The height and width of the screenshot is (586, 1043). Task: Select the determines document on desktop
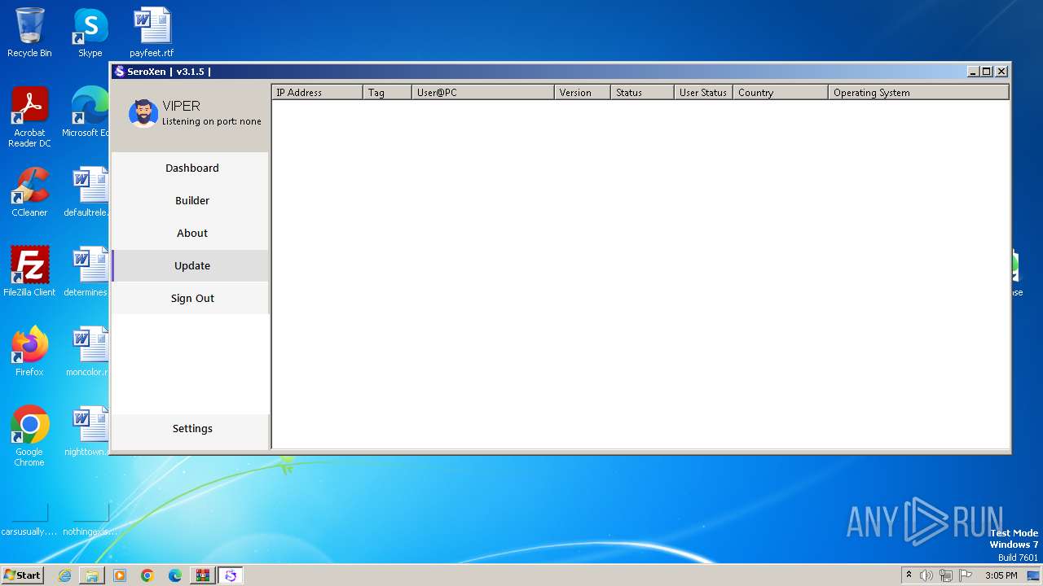coord(88,272)
